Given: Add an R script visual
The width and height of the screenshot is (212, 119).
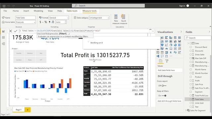Looking at the screenshot, I should tap(171, 52).
